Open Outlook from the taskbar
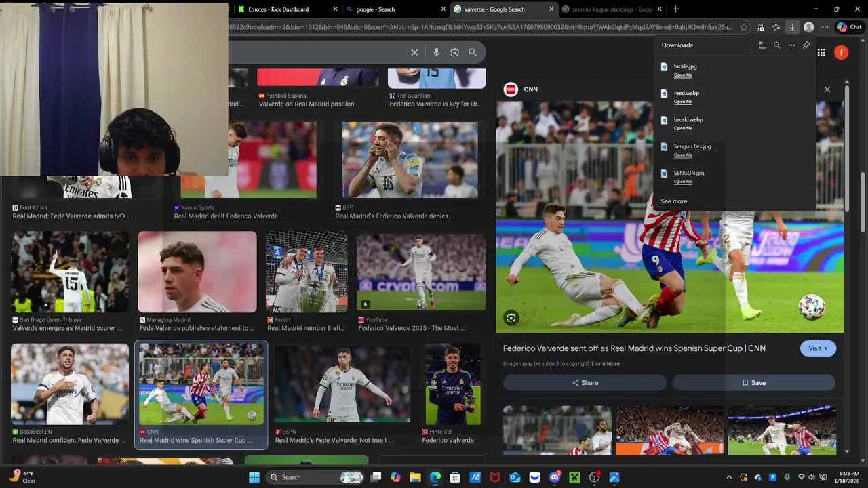Viewport: 868px width, 488px height. tap(515, 477)
